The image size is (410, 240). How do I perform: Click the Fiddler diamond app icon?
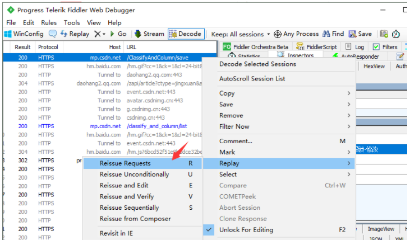(11, 10)
